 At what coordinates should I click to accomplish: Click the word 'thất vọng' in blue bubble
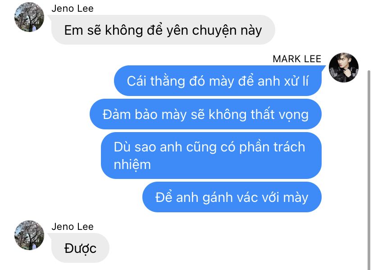click(x=279, y=114)
